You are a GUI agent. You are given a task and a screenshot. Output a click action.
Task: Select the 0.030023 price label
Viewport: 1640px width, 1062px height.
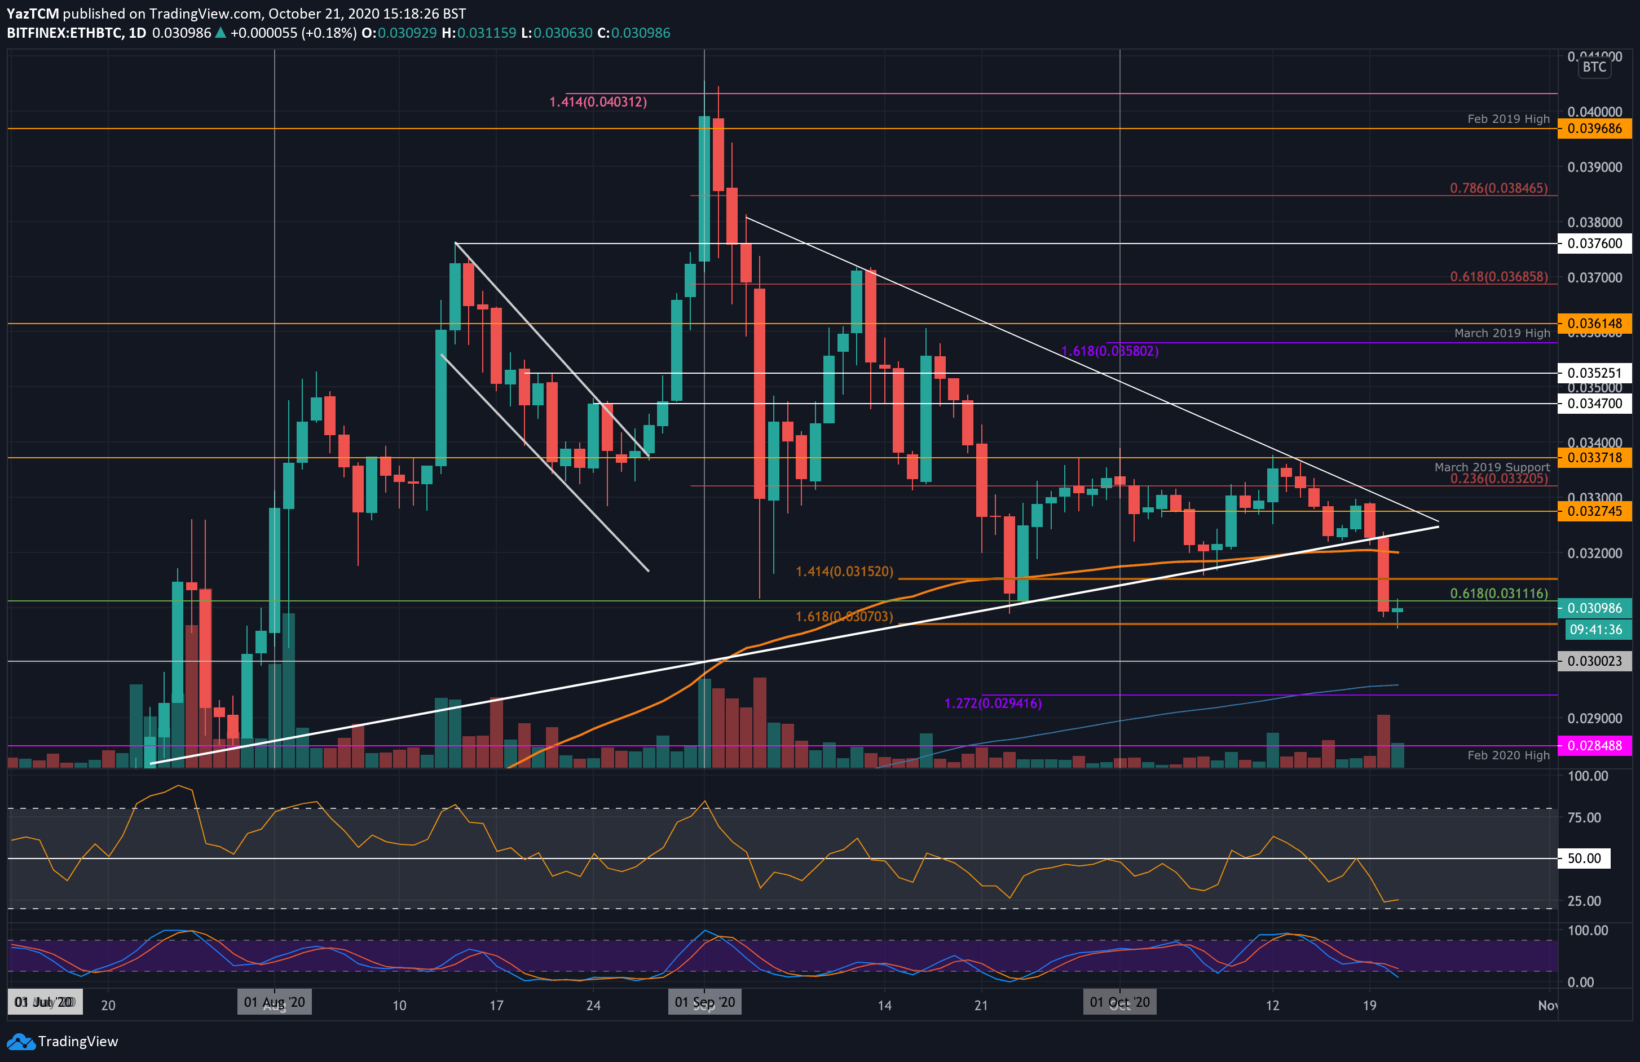1594,661
